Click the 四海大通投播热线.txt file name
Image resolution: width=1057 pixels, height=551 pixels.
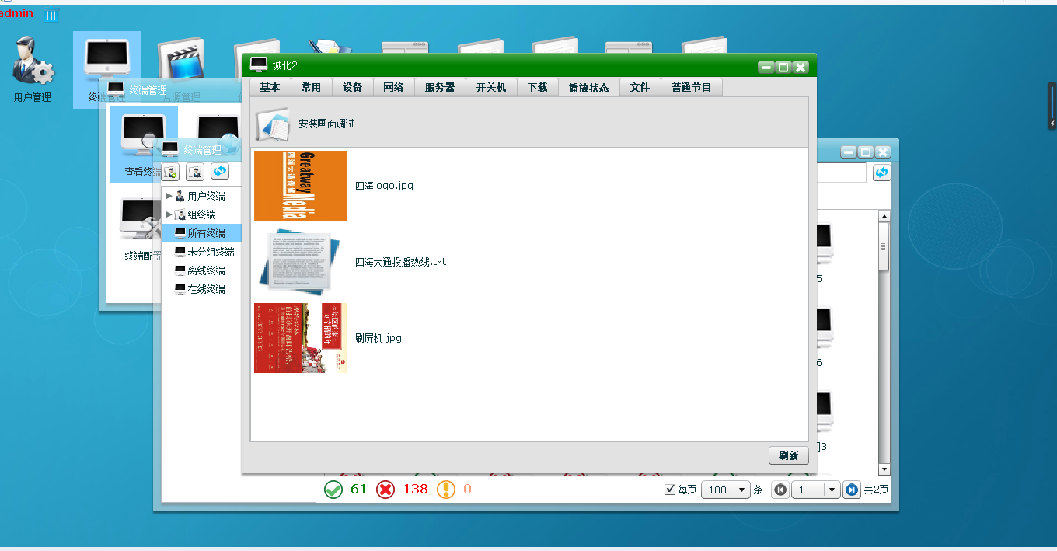(400, 262)
